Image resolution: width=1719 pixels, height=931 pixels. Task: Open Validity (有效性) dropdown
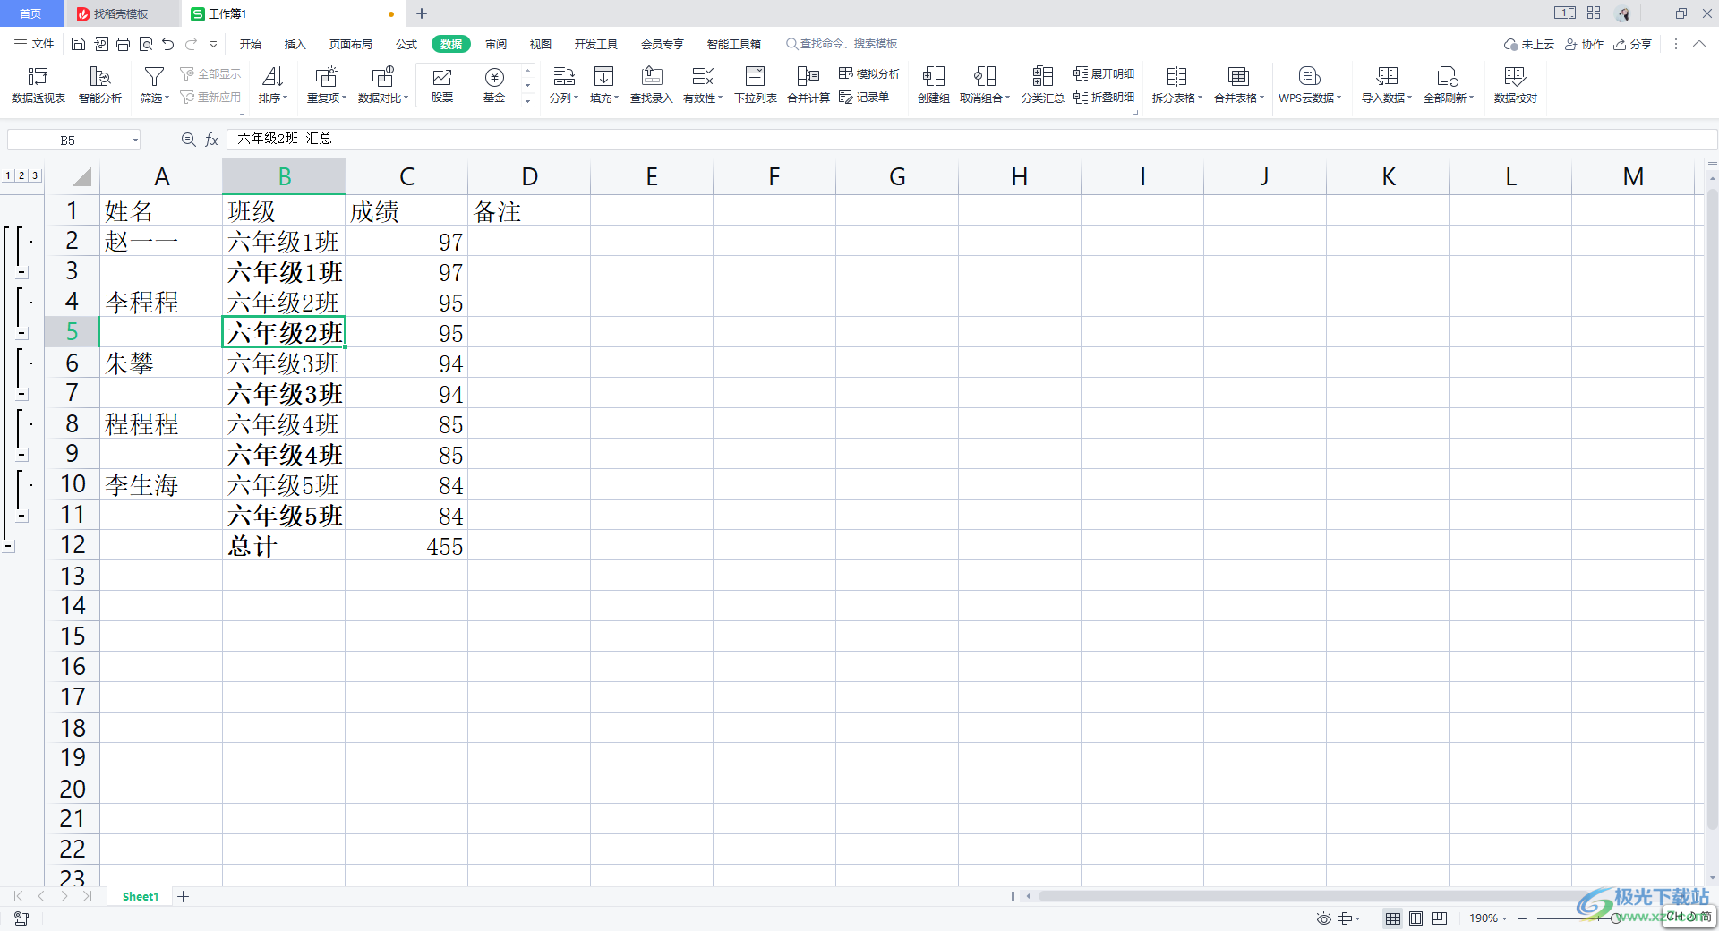(703, 85)
